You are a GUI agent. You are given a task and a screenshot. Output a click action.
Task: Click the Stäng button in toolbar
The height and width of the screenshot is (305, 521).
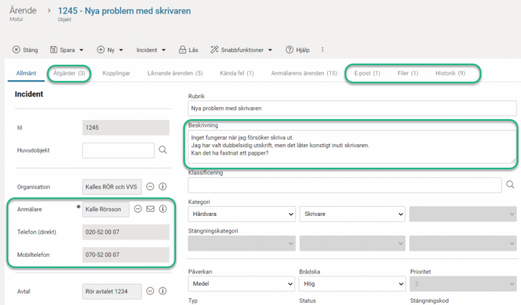tap(26, 50)
